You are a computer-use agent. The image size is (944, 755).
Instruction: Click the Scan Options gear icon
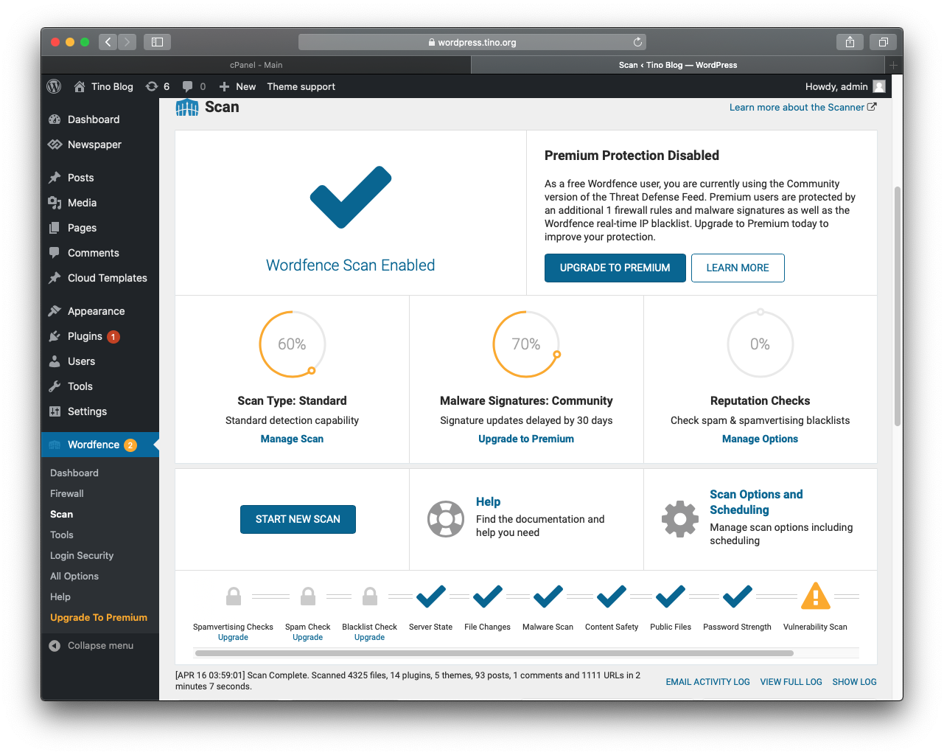tap(679, 519)
